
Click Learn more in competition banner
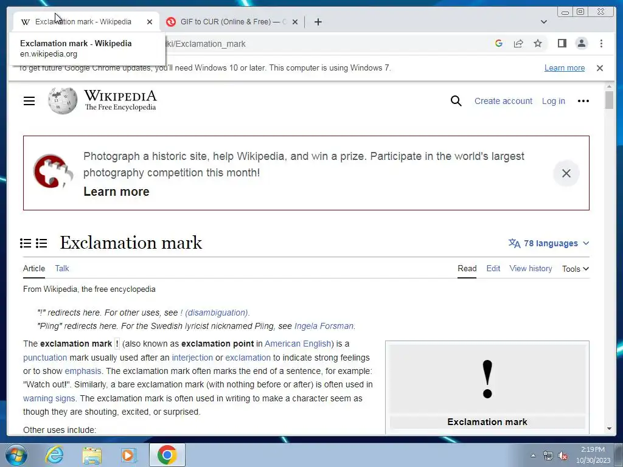point(116,192)
